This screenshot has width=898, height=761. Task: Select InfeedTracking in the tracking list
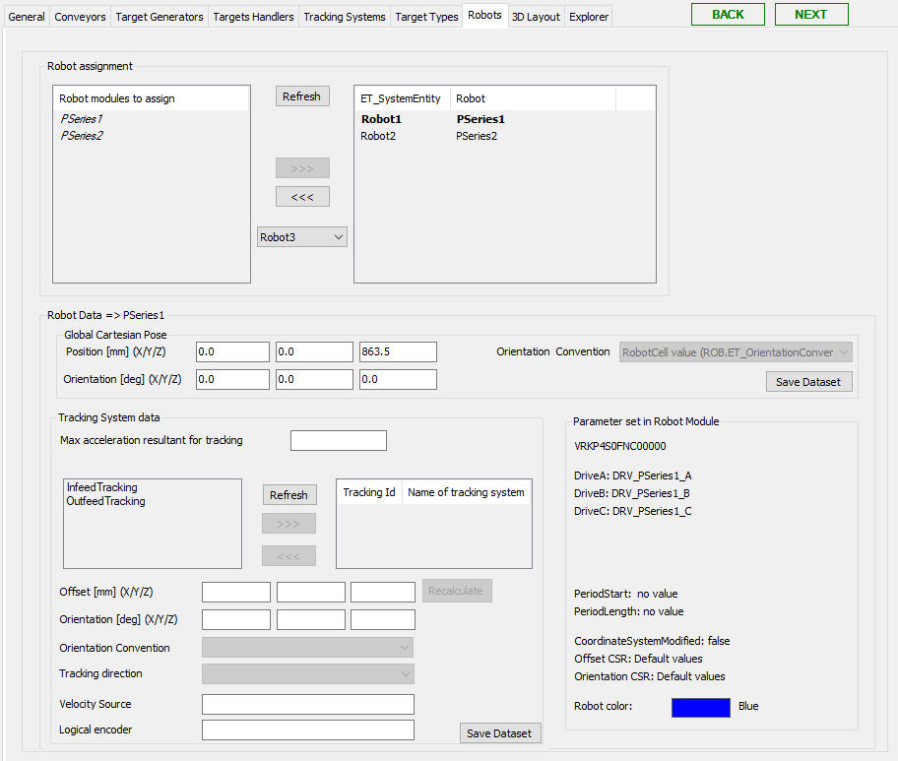click(101, 487)
